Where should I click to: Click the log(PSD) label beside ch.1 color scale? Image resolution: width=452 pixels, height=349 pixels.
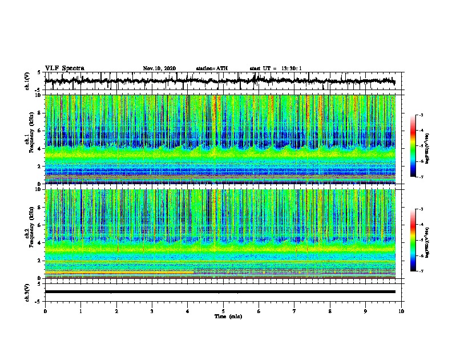(427, 149)
